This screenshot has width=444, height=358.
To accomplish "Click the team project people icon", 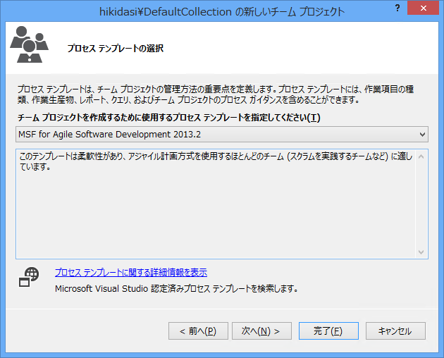I will [x=29, y=44].
